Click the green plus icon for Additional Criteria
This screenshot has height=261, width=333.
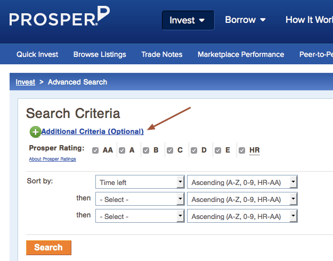pos(35,132)
